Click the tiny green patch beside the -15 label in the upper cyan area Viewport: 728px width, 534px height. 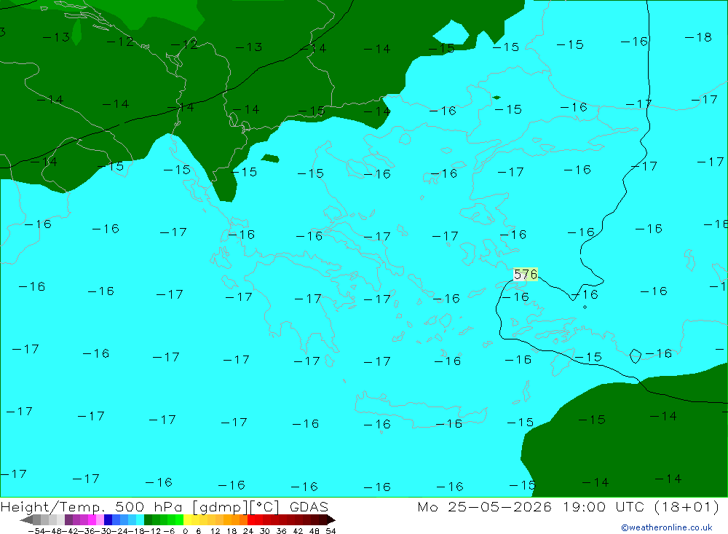pyautogui.click(x=496, y=98)
